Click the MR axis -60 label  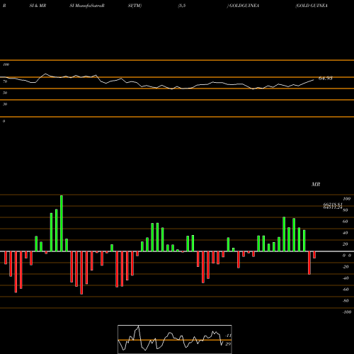(346, 290)
